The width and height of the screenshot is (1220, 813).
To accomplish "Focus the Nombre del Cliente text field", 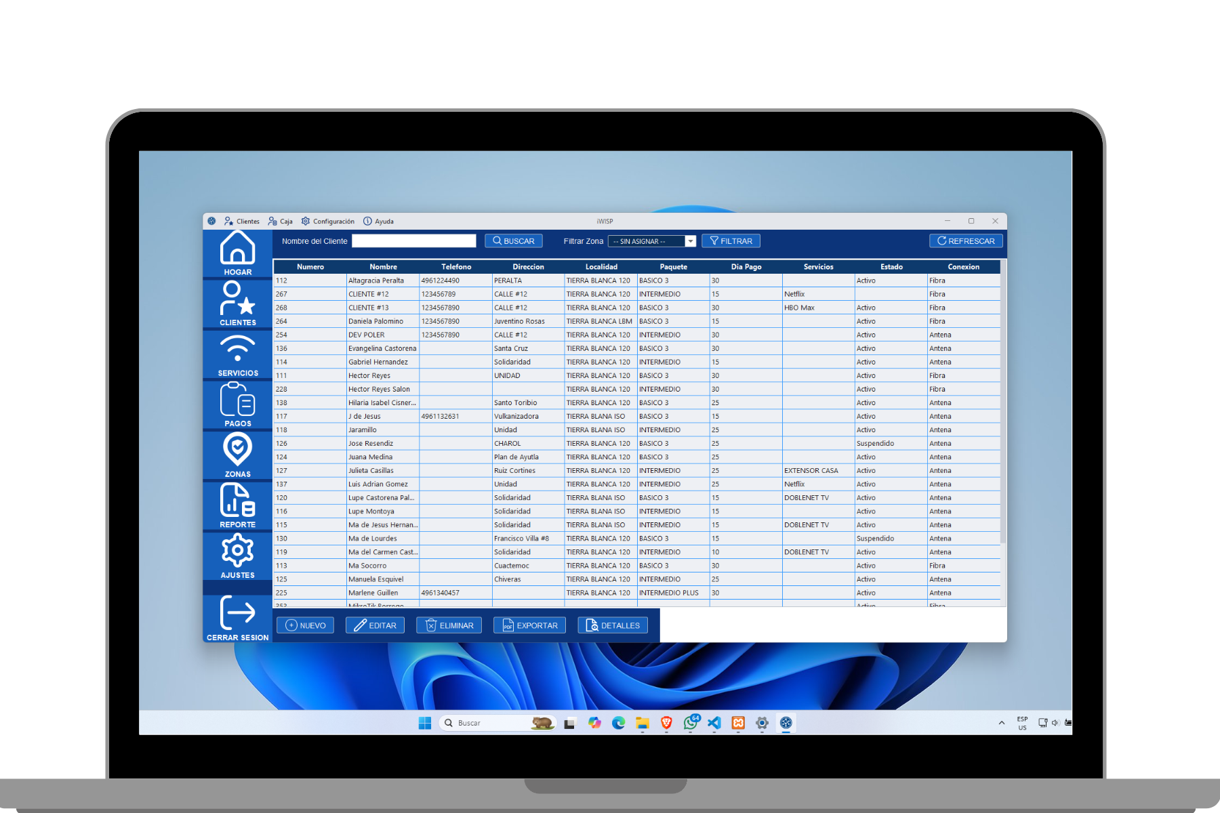I will pyautogui.click(x=413, y=241).
